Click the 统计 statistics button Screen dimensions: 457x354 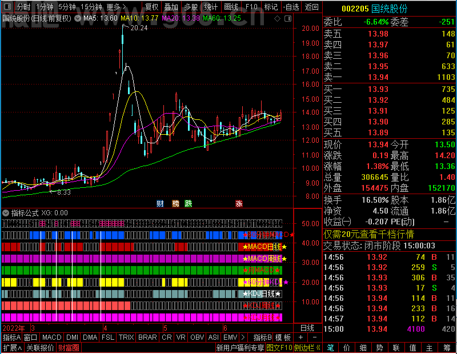[x=211, y=7]
